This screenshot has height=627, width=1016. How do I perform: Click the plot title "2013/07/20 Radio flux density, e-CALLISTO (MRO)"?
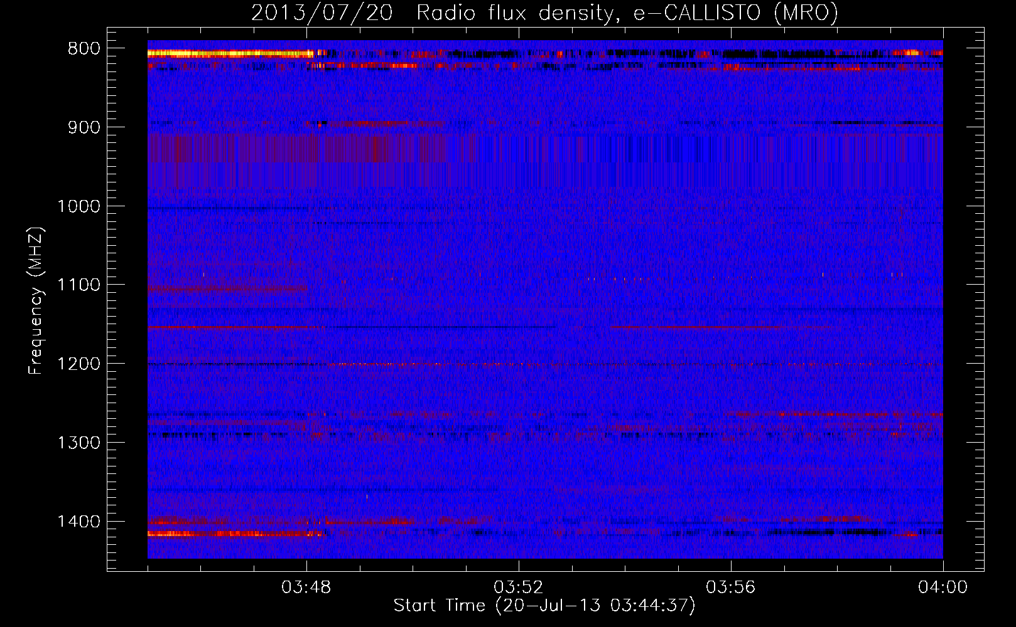coord(544,13)
